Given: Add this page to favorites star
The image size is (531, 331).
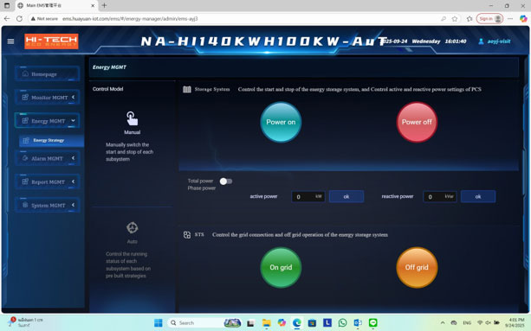Looking at the screenshot, I should (x=455, y=19).
